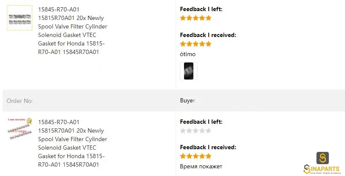Click first star of second Feedback I received
This screenshot has height=176, width=345.
click(183, 156)
